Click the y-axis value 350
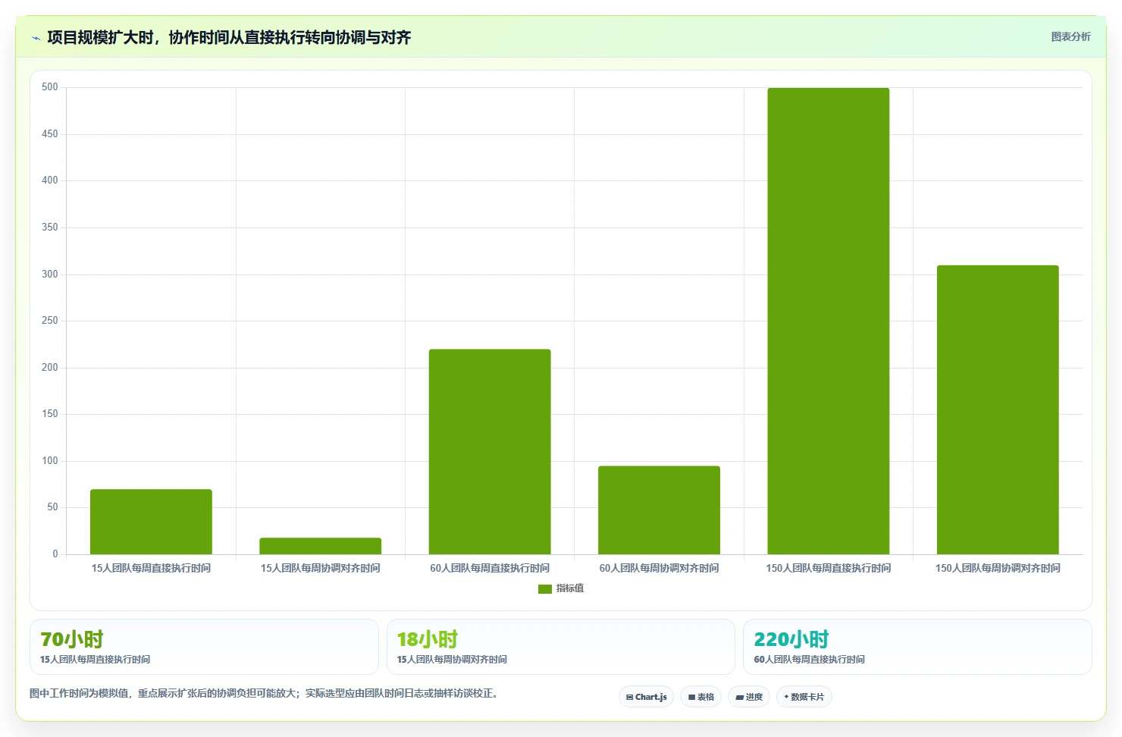 (50, 227)
